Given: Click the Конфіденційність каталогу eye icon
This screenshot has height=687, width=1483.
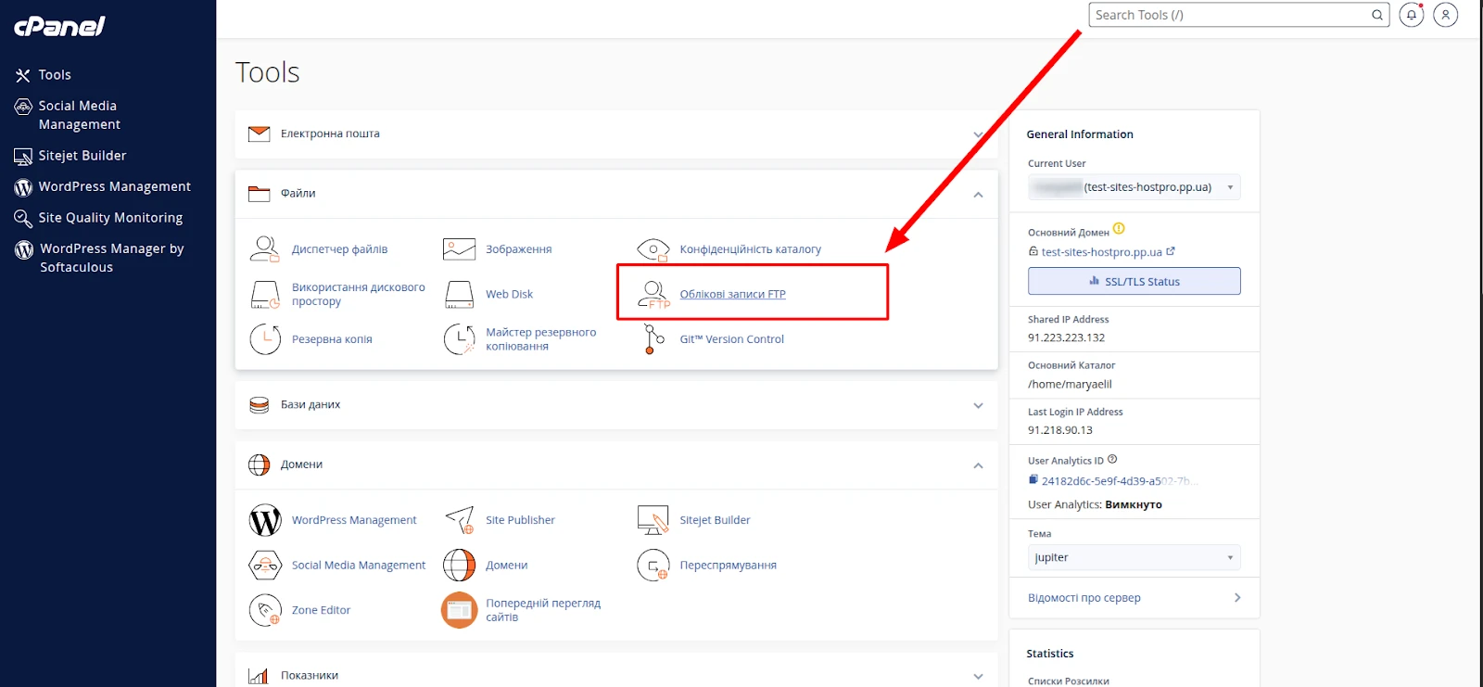Looking at the screenshot, I should [653, 248].
